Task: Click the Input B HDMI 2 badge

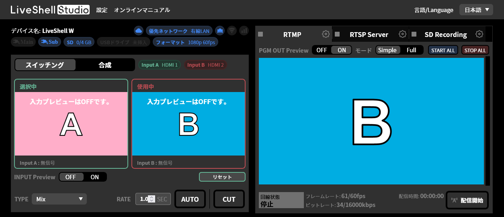Action: (x=205, y=65)
